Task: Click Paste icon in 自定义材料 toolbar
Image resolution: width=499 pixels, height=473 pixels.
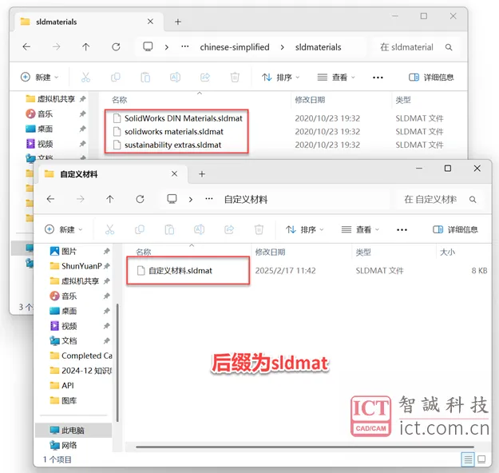Action: tap(169, 229)
